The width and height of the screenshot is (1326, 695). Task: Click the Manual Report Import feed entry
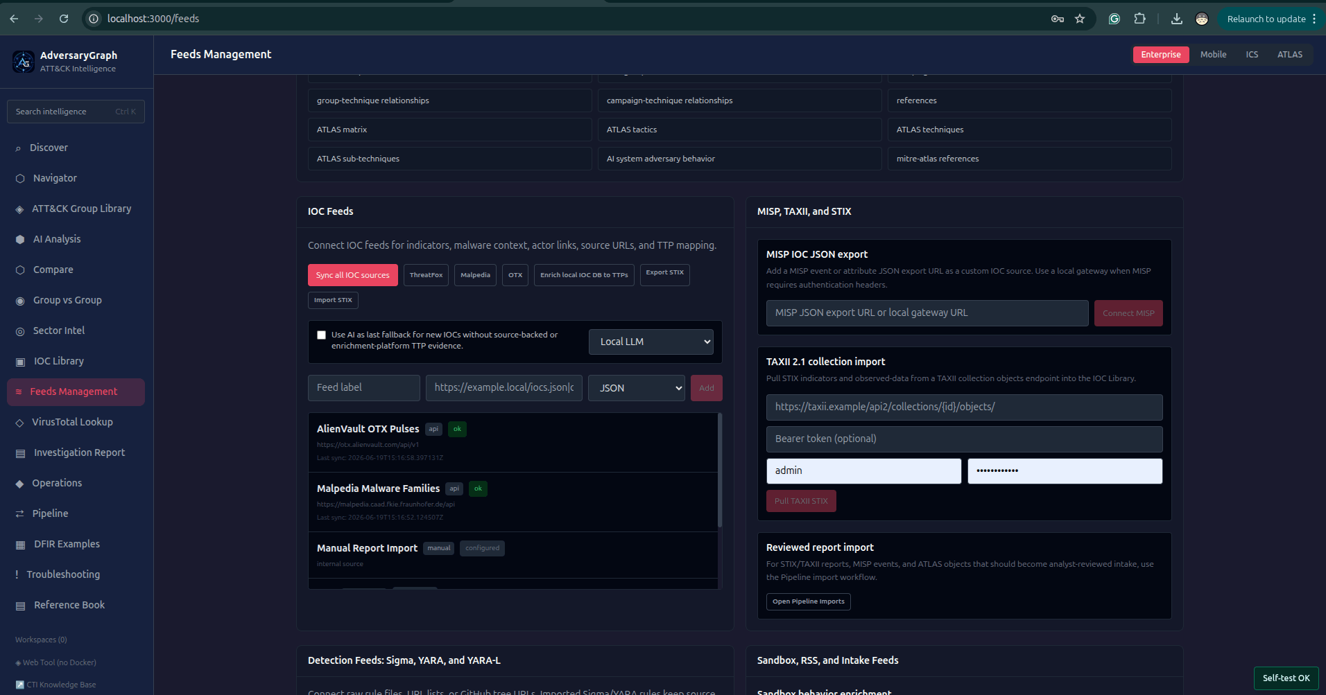tap(513, 555)
